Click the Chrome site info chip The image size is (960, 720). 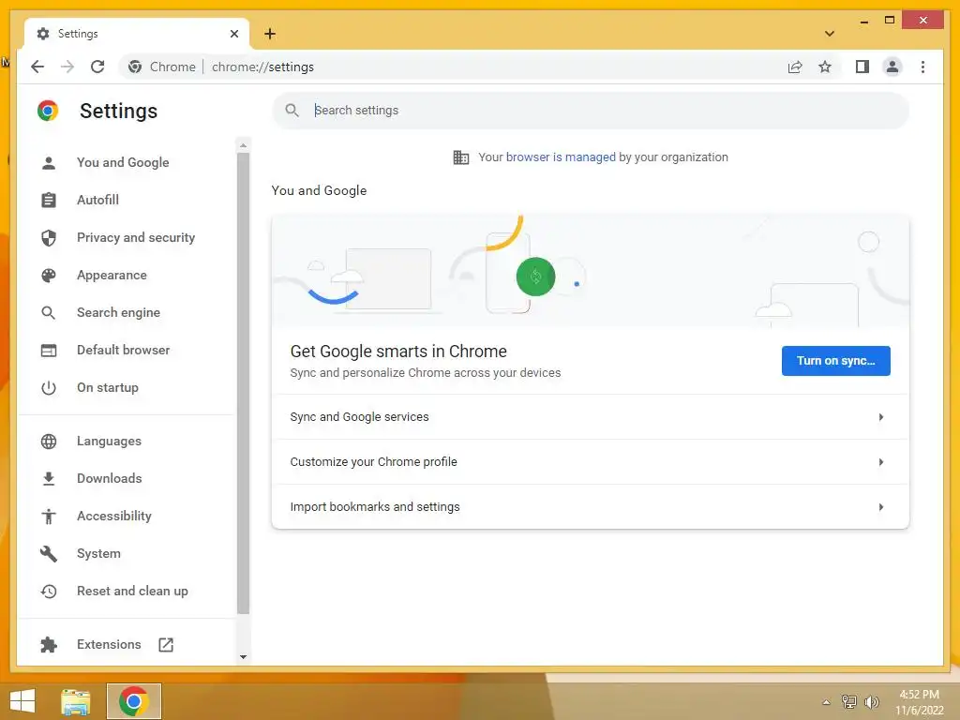tap(161, 67)
